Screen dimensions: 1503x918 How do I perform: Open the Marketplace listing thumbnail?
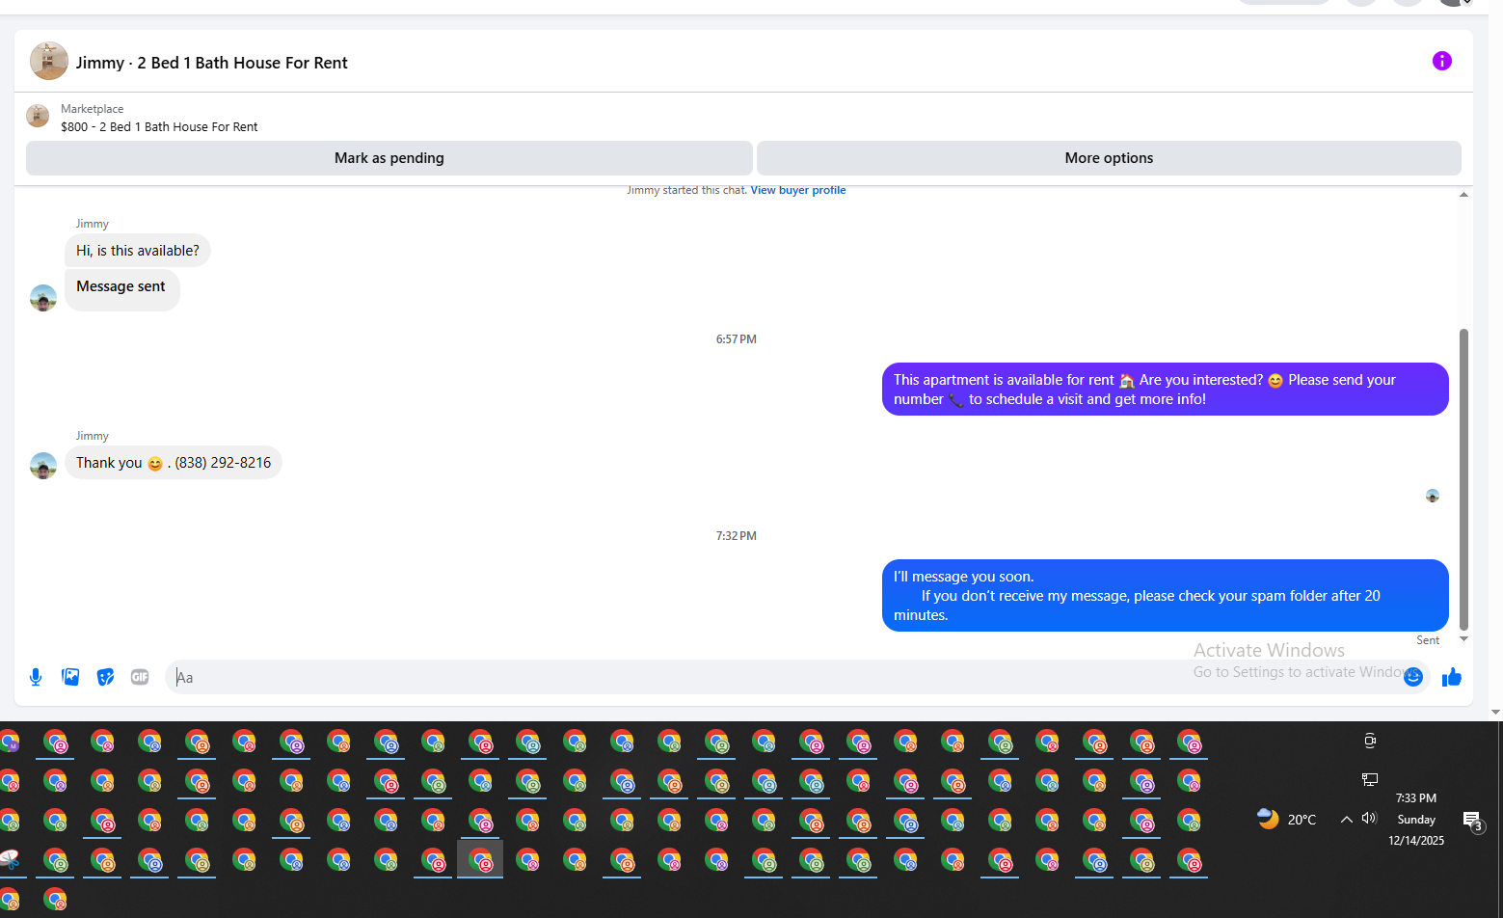pyautogui.click(x=38, y=116)
